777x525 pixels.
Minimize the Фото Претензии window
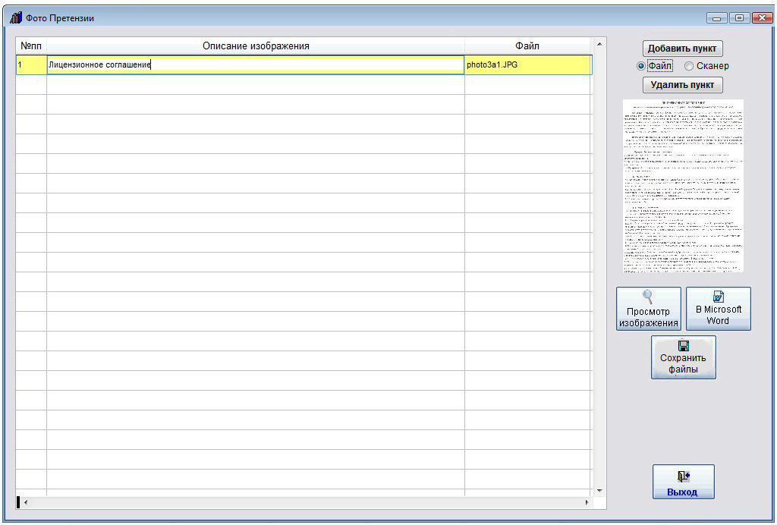tap(716, 18)
